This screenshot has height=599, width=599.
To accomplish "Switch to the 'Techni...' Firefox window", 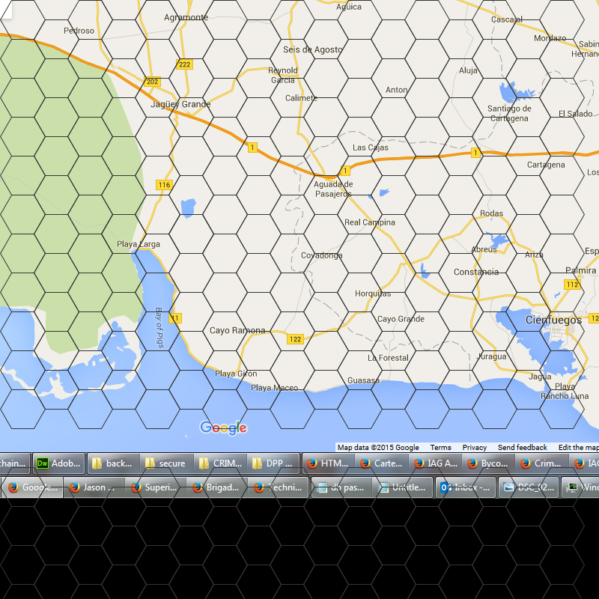I will coord(278,487).
